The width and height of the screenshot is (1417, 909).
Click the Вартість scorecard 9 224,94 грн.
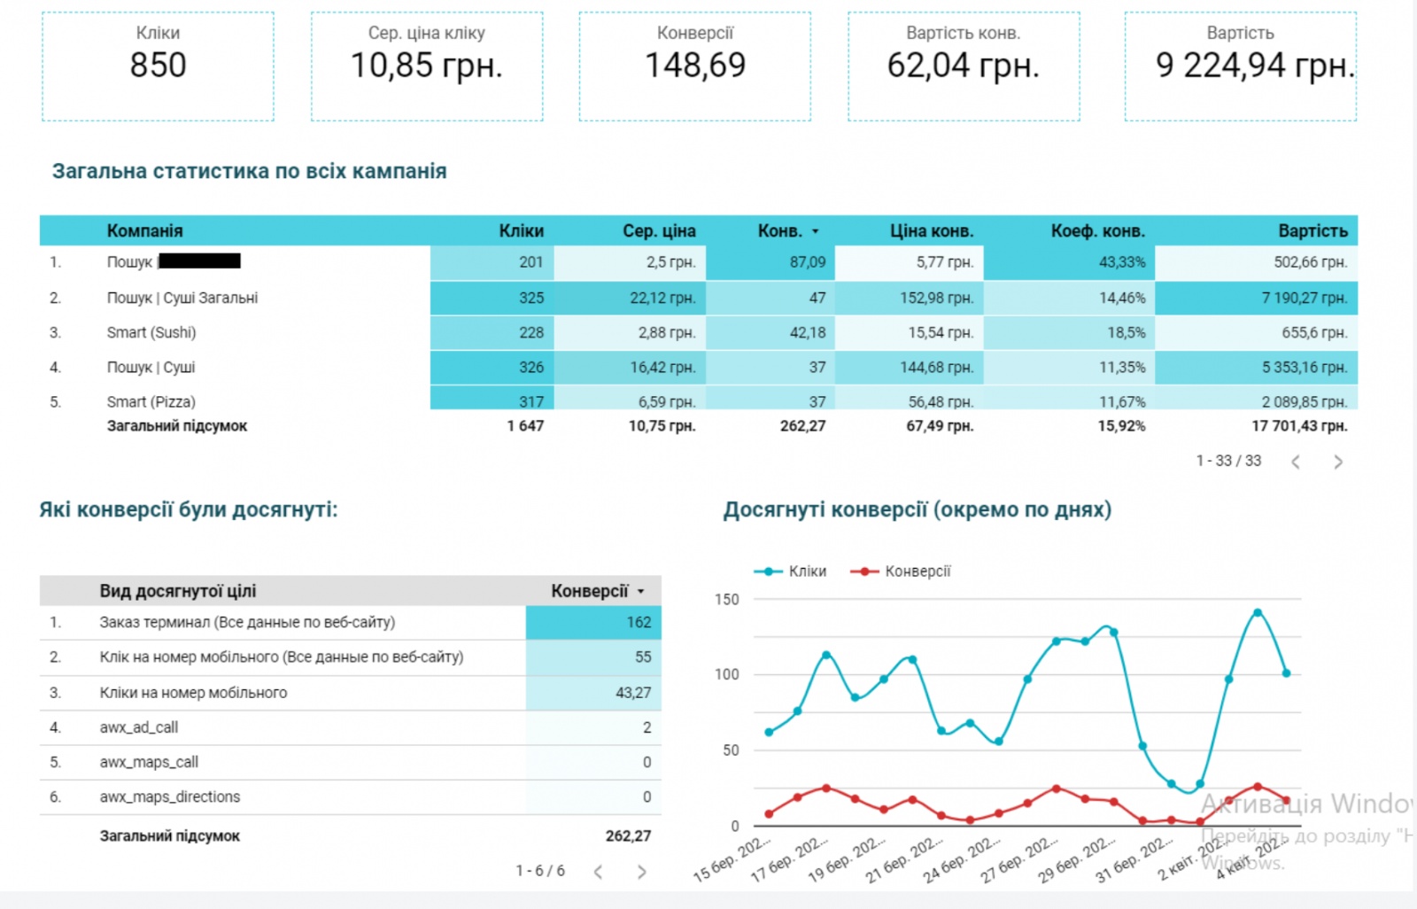[1240, 66]
